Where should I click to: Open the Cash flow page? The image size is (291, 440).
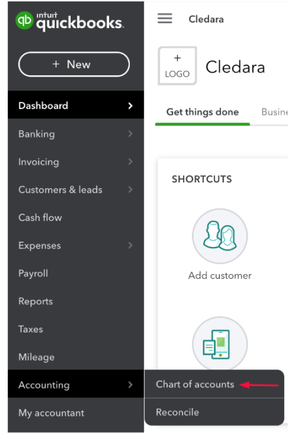pos(40,218)
